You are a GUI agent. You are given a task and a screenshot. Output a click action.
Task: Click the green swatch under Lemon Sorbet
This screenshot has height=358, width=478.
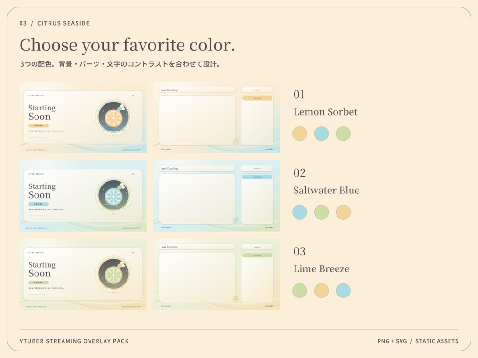[x=343, y=134]
